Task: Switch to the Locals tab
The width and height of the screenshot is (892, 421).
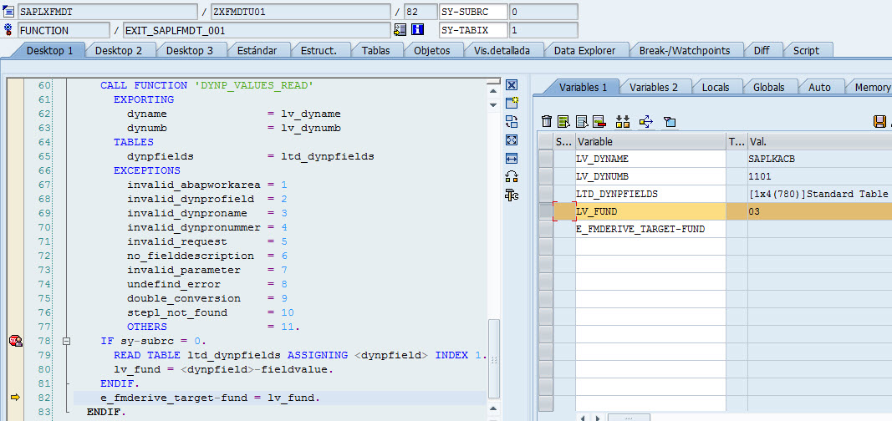Action: [x=715, y=88]
